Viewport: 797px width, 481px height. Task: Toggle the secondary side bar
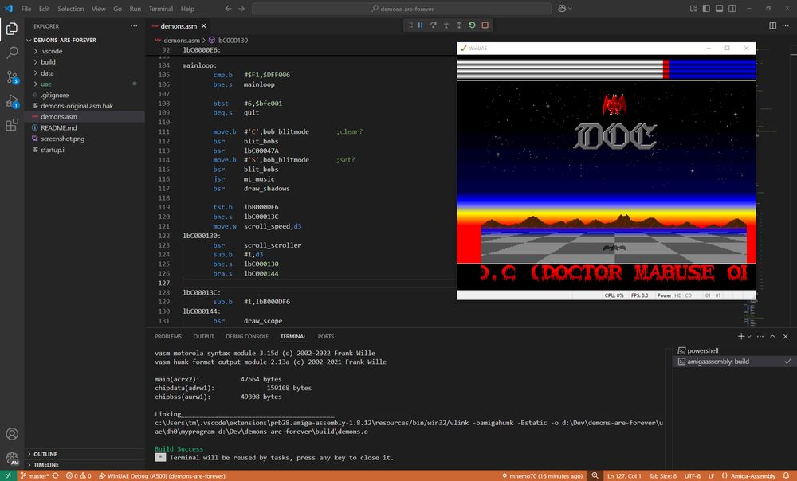(x=732, y=9)
